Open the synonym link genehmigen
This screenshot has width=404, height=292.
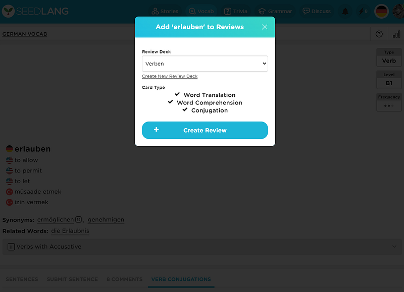pyautogui.click(x=106, y=220)
